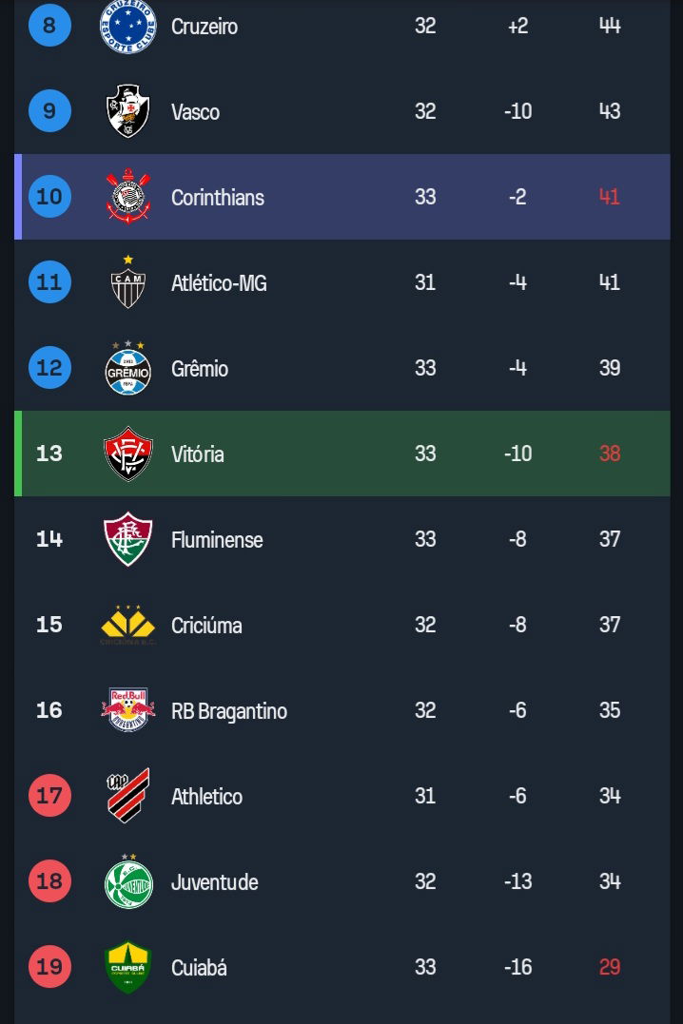Open the RB Bragantino team name

tap(229, 710)
